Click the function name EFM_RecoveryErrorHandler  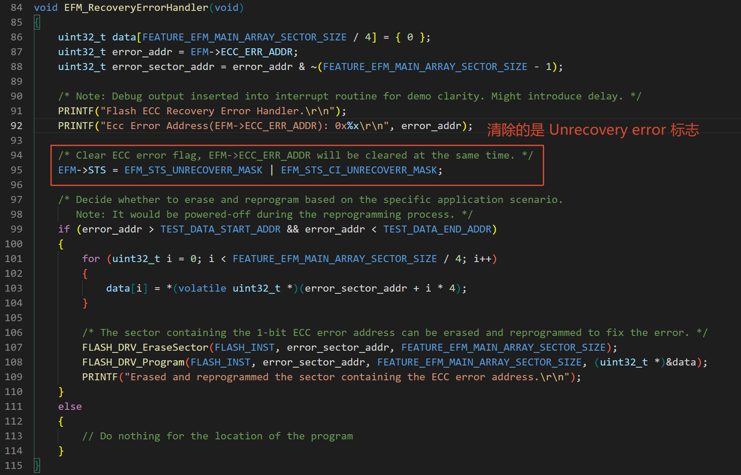click(x=137, y=8)
